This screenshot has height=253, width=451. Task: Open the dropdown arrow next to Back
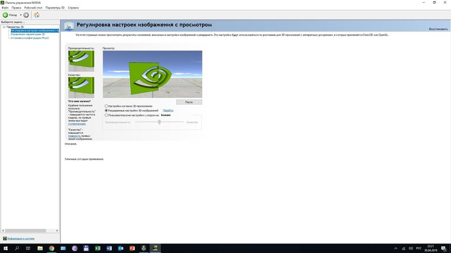tap(21, 15)
